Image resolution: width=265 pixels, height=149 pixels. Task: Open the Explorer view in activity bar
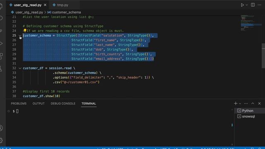click(1, 6)
